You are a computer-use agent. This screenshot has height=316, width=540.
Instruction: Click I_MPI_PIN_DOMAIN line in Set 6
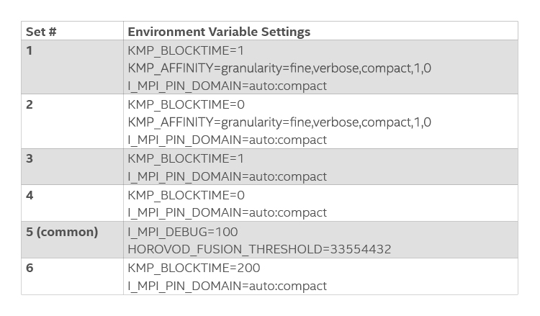227,286
